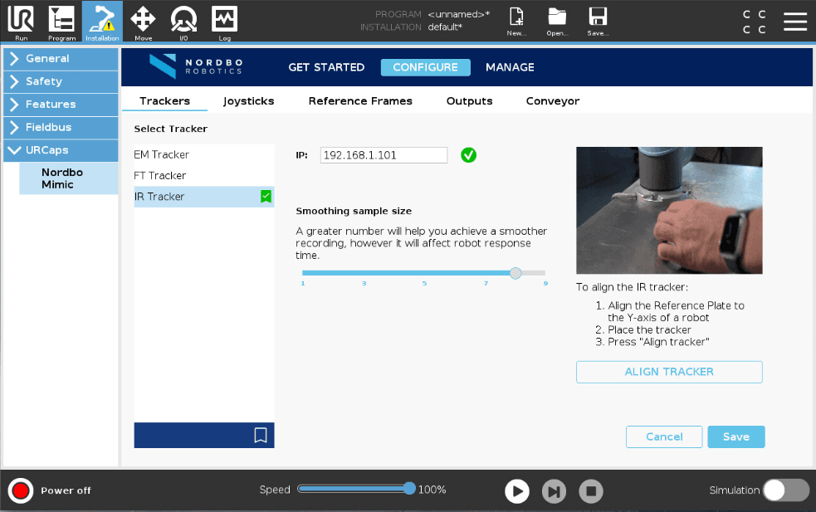Open the MANAGE menu
This screenshot has height=512, width=816.
510,67
